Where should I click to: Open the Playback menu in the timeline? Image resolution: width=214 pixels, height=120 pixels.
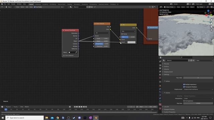(9, 107)
